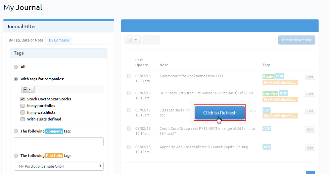Click Create New Entry button
Viewport: 330px width, 174px height.
point(296,40)
